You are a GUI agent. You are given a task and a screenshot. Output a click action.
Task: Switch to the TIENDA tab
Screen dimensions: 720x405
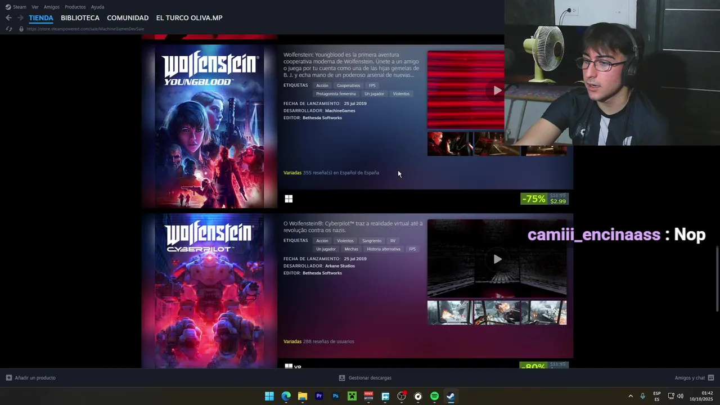point(41,18)
